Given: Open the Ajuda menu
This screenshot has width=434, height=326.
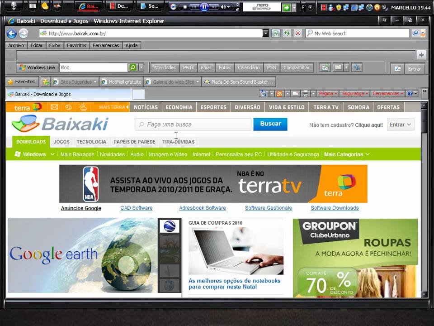Looking at the screenshot, I should 132,45.
